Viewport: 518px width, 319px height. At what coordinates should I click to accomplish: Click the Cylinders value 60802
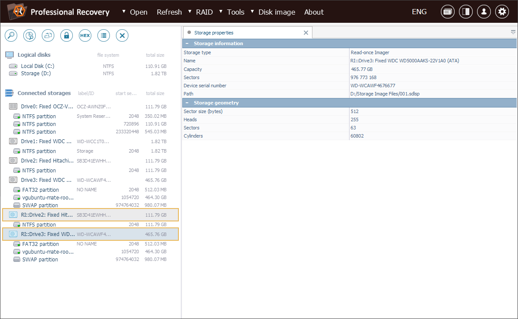(358, 136)
